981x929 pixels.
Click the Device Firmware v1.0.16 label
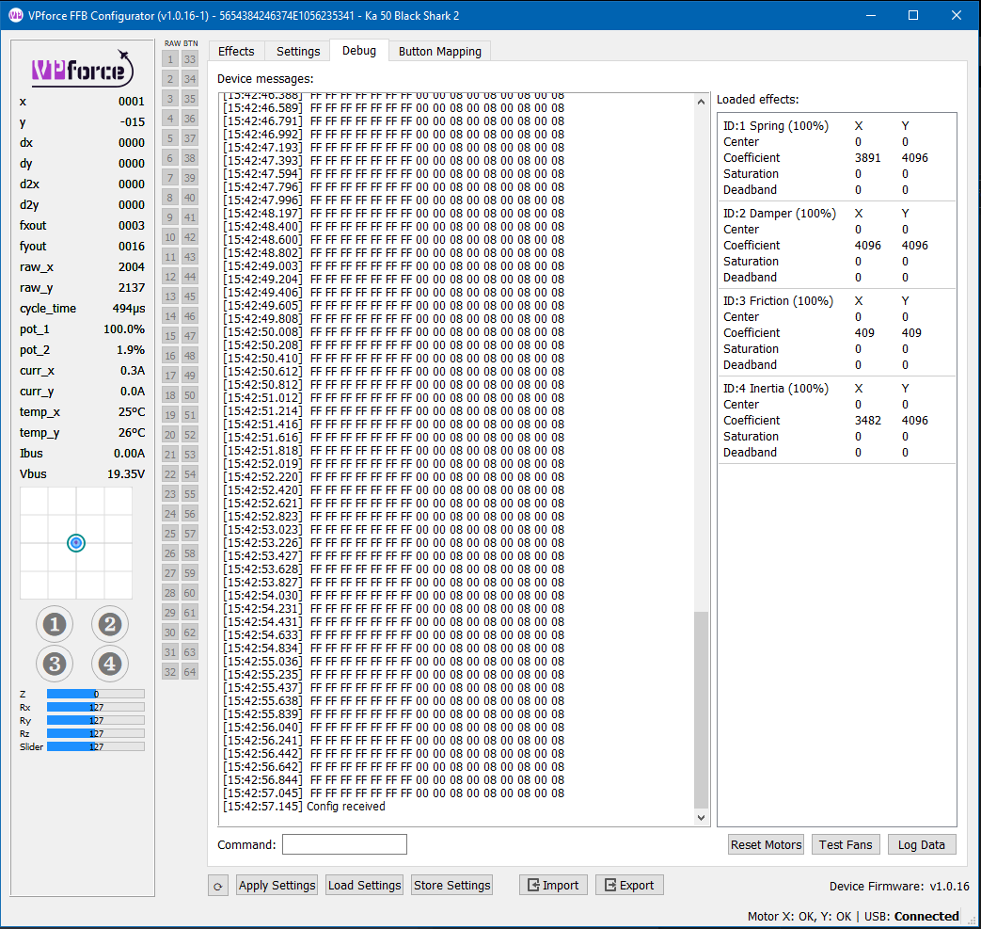[899, 887]
